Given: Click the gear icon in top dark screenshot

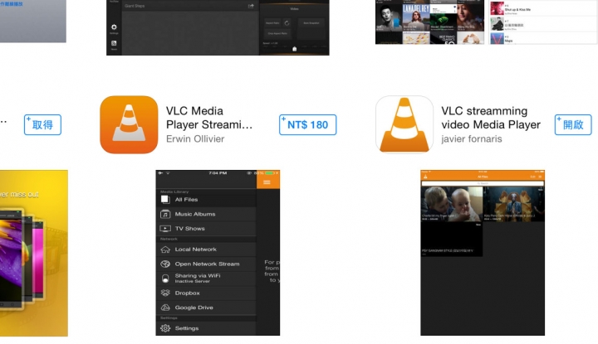Looking at the screenshot, I should pos(114,27).
